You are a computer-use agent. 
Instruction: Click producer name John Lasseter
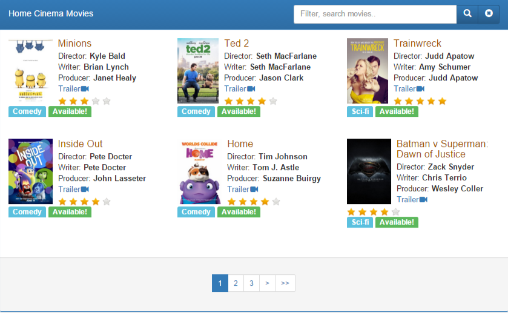(x=119, y=179)
